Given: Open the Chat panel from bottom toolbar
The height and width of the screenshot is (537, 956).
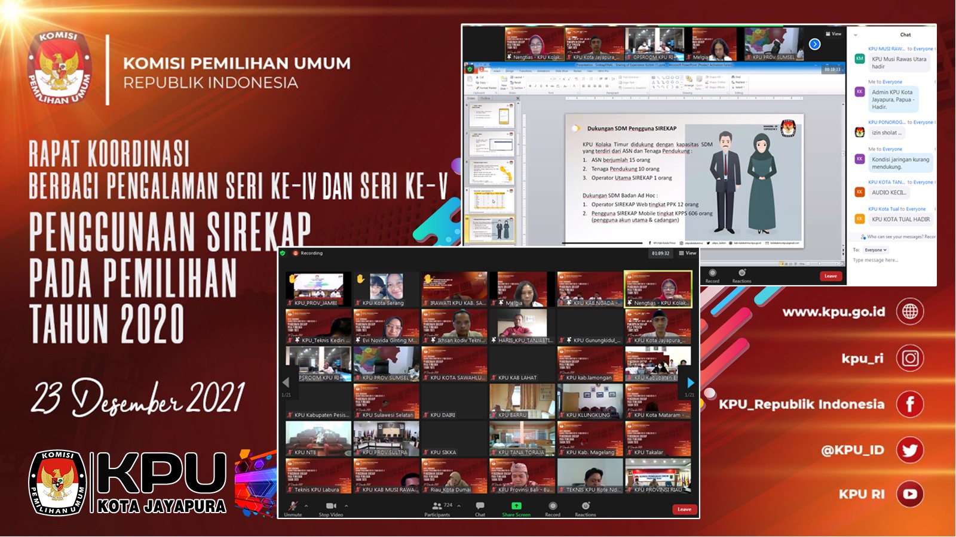Looking at the screenshot, I should [x=480, y=507].
